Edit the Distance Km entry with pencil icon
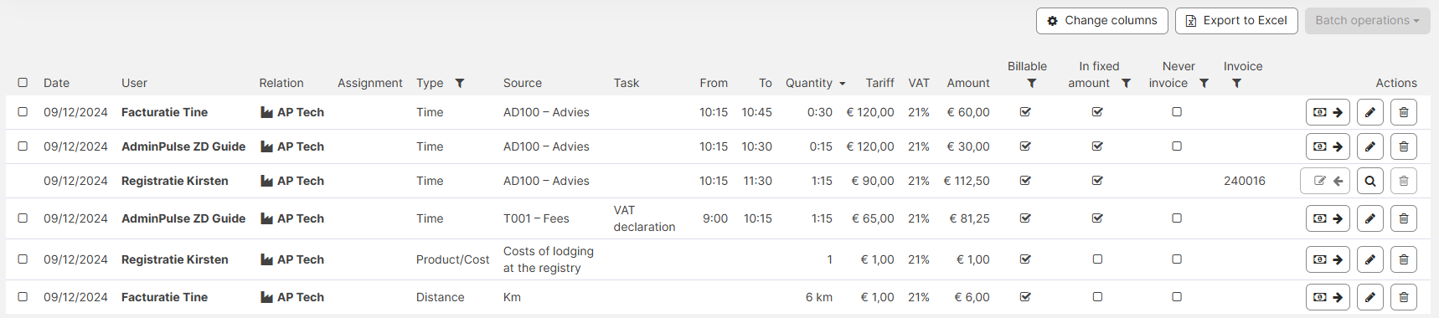Image resolution: width=1439 pixels, height=318 pixels. point(1370,297)
